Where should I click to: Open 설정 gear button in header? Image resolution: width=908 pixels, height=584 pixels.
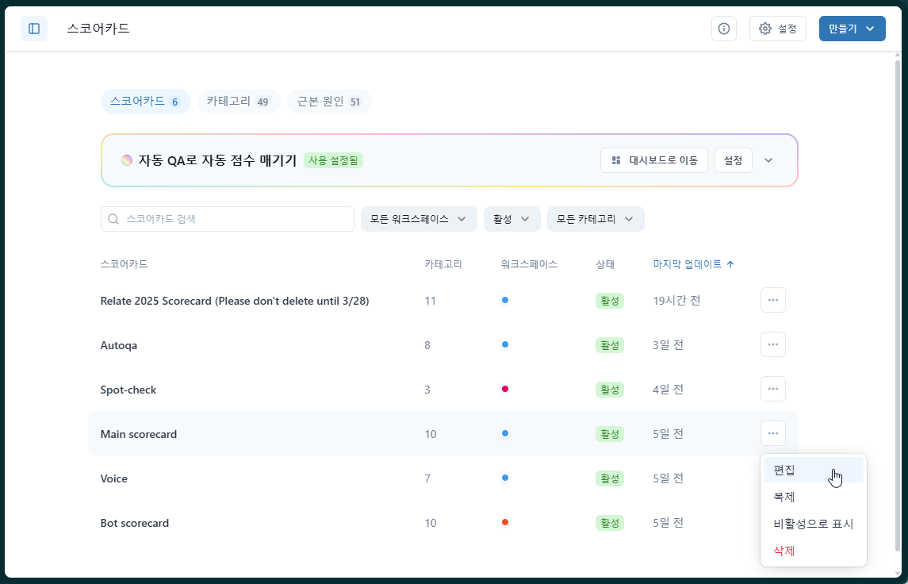(x=778, y=29)
